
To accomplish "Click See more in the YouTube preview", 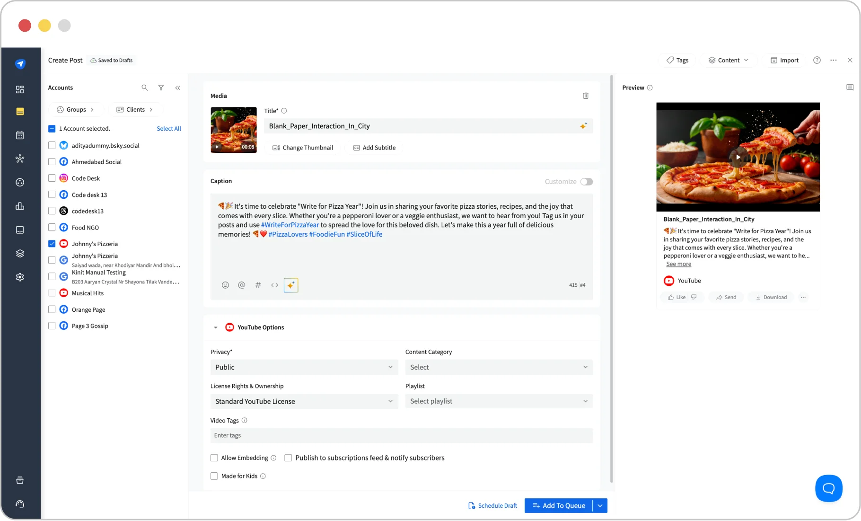I will point(678,264).
